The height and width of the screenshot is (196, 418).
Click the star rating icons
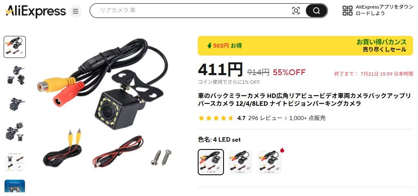click(216, 118)
